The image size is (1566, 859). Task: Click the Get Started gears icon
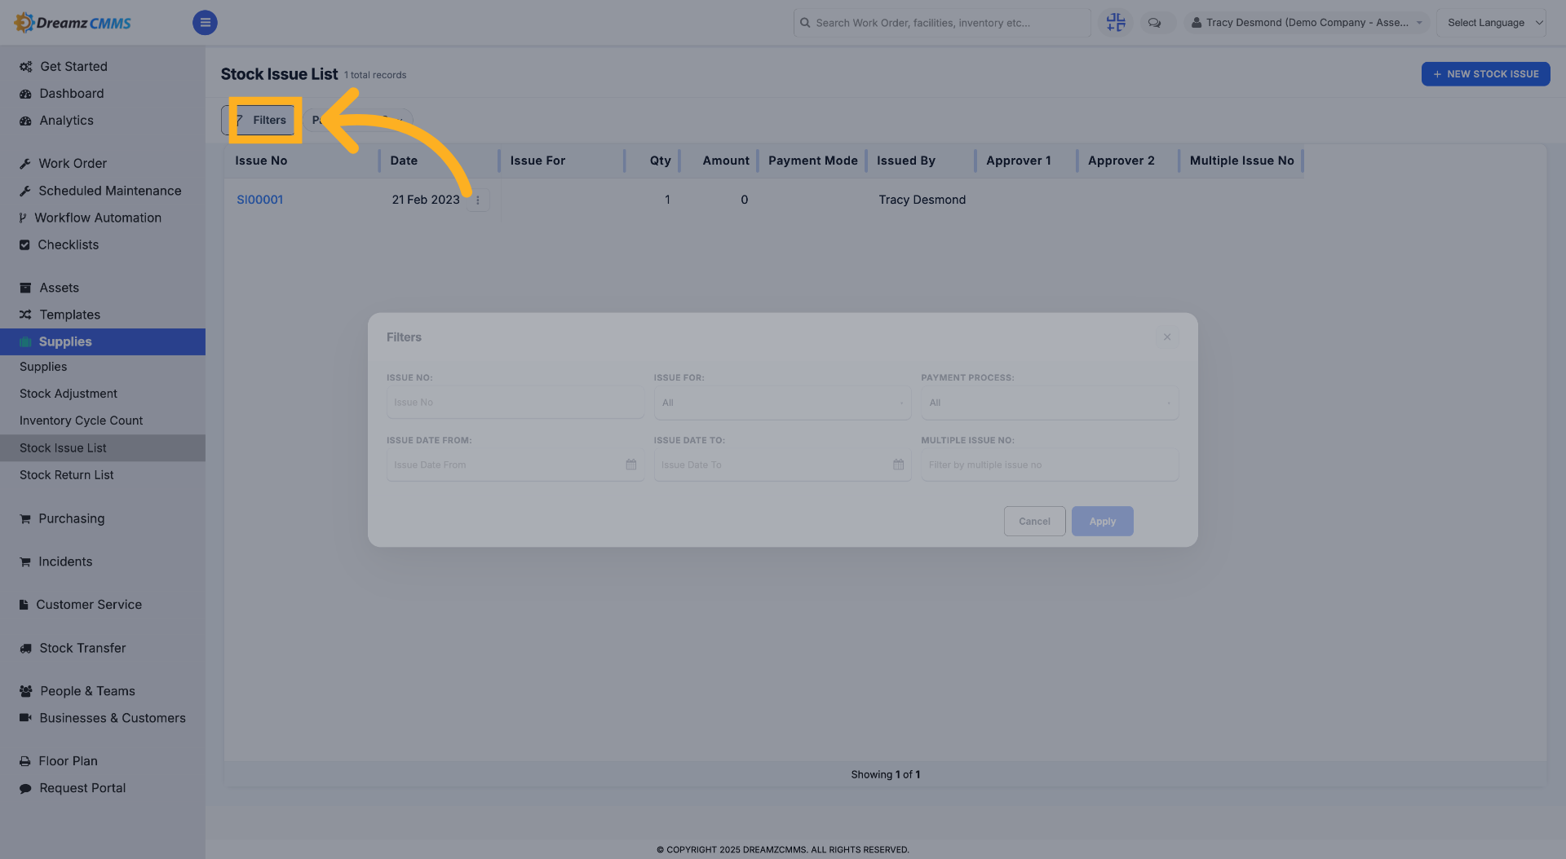(x=26, y=67)
